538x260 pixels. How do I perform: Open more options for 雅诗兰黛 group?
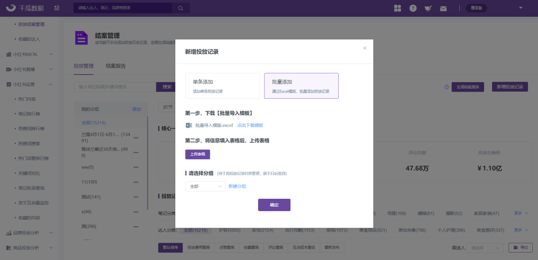[136, 152]
